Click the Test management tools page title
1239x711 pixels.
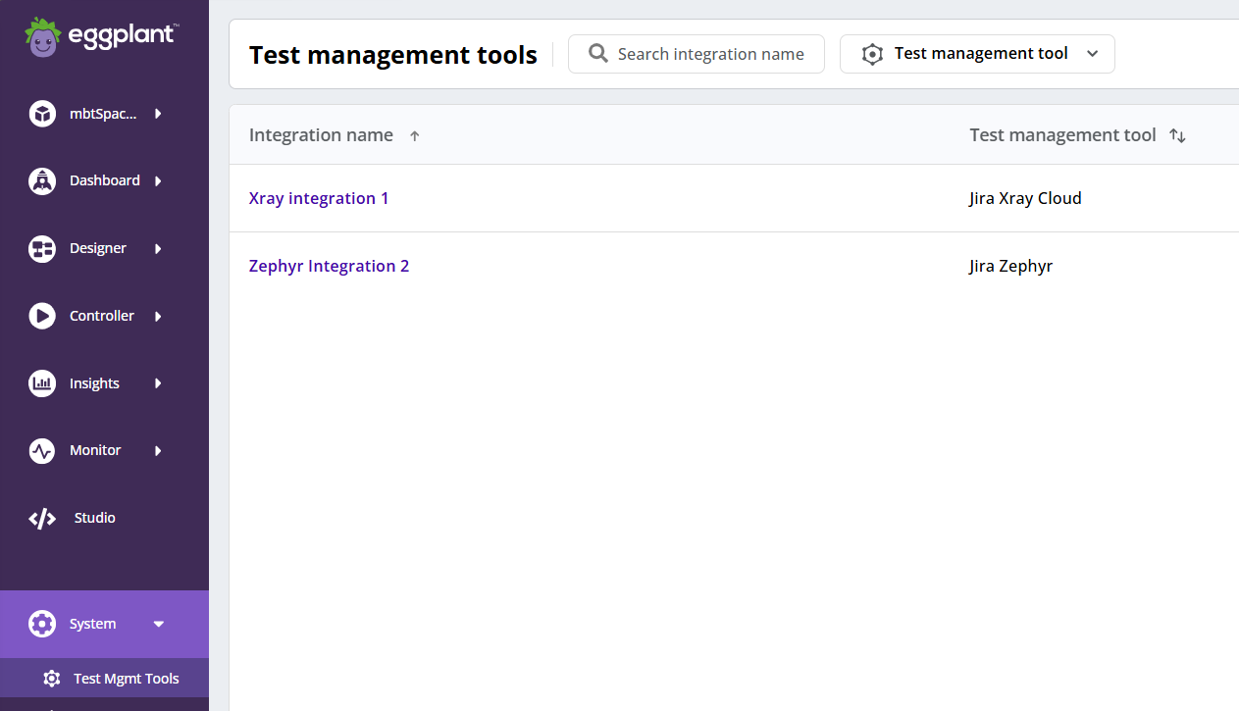[x=393, y=55]
